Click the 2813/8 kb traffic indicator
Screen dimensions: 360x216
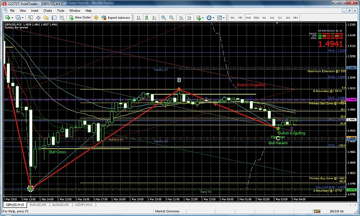tap(336, 211)
